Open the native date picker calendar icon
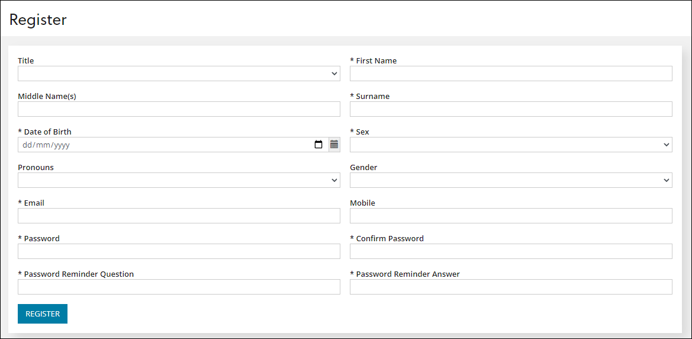Viewport: 692px width, 339px height. 318,145
